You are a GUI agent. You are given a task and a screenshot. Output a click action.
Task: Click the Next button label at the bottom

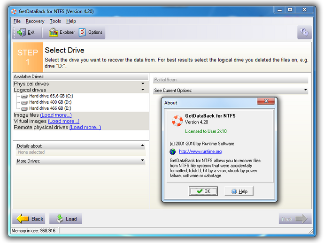[287, 219]
